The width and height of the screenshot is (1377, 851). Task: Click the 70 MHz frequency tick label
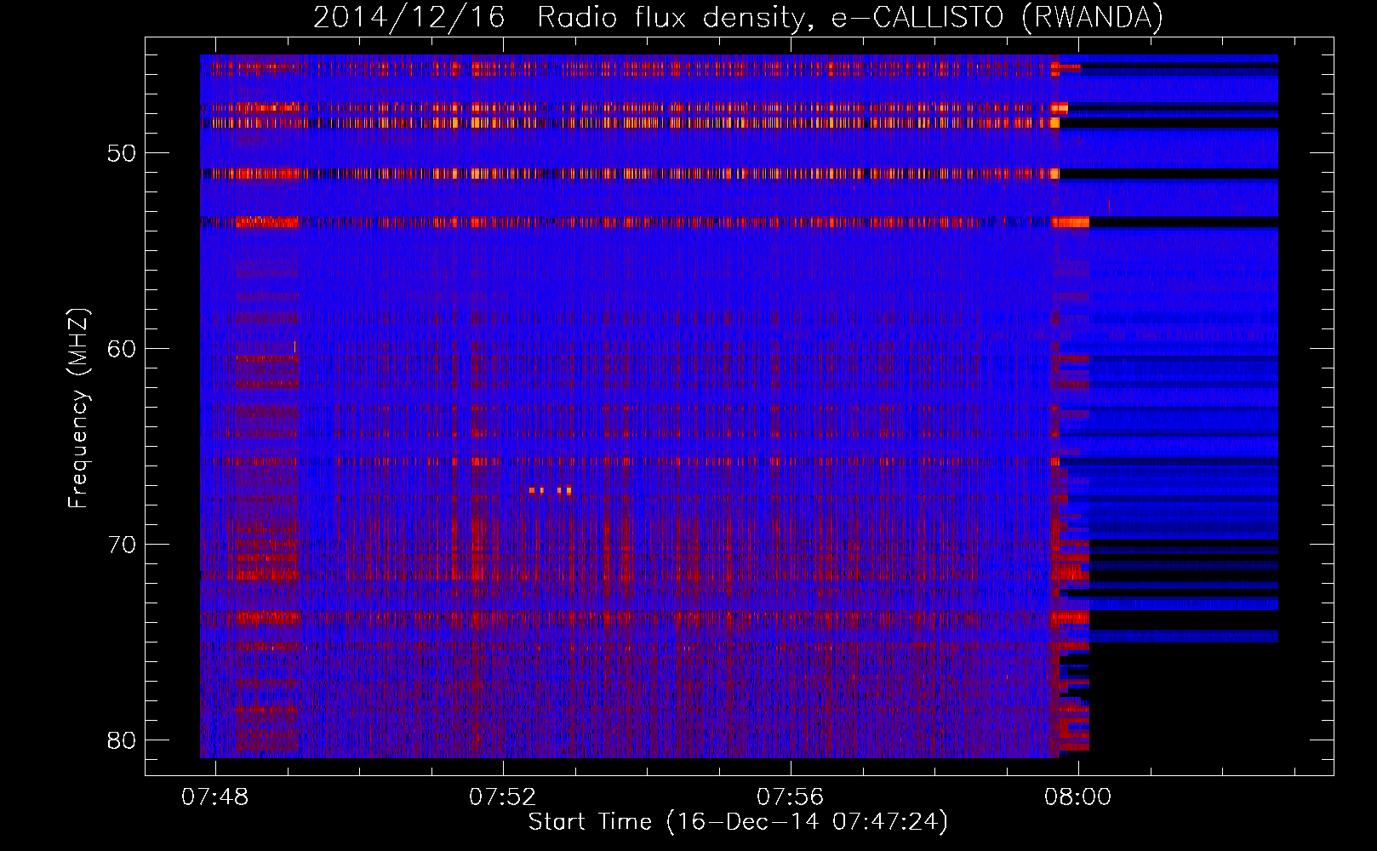point(122,545)
